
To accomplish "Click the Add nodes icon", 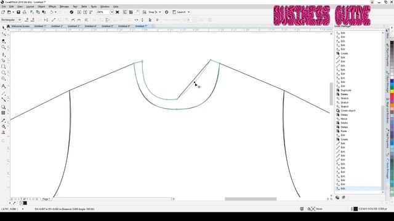I will (x=26, y=20).
